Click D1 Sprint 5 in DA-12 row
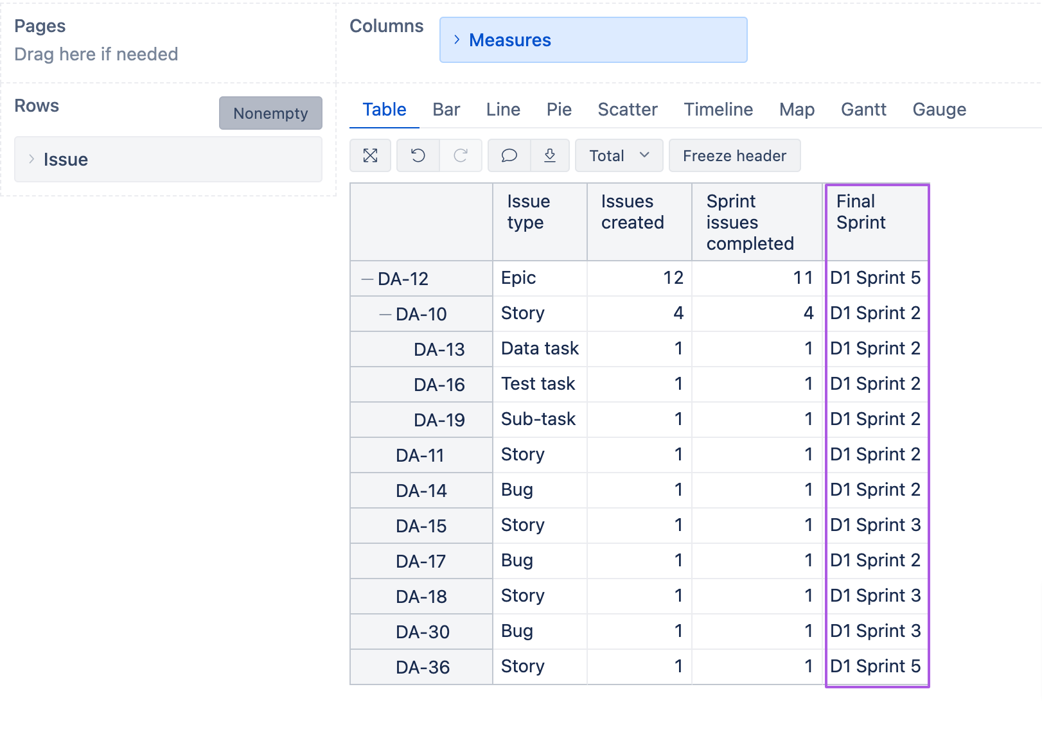This screenshot has width=1042, height=732. tap(876, 278)
